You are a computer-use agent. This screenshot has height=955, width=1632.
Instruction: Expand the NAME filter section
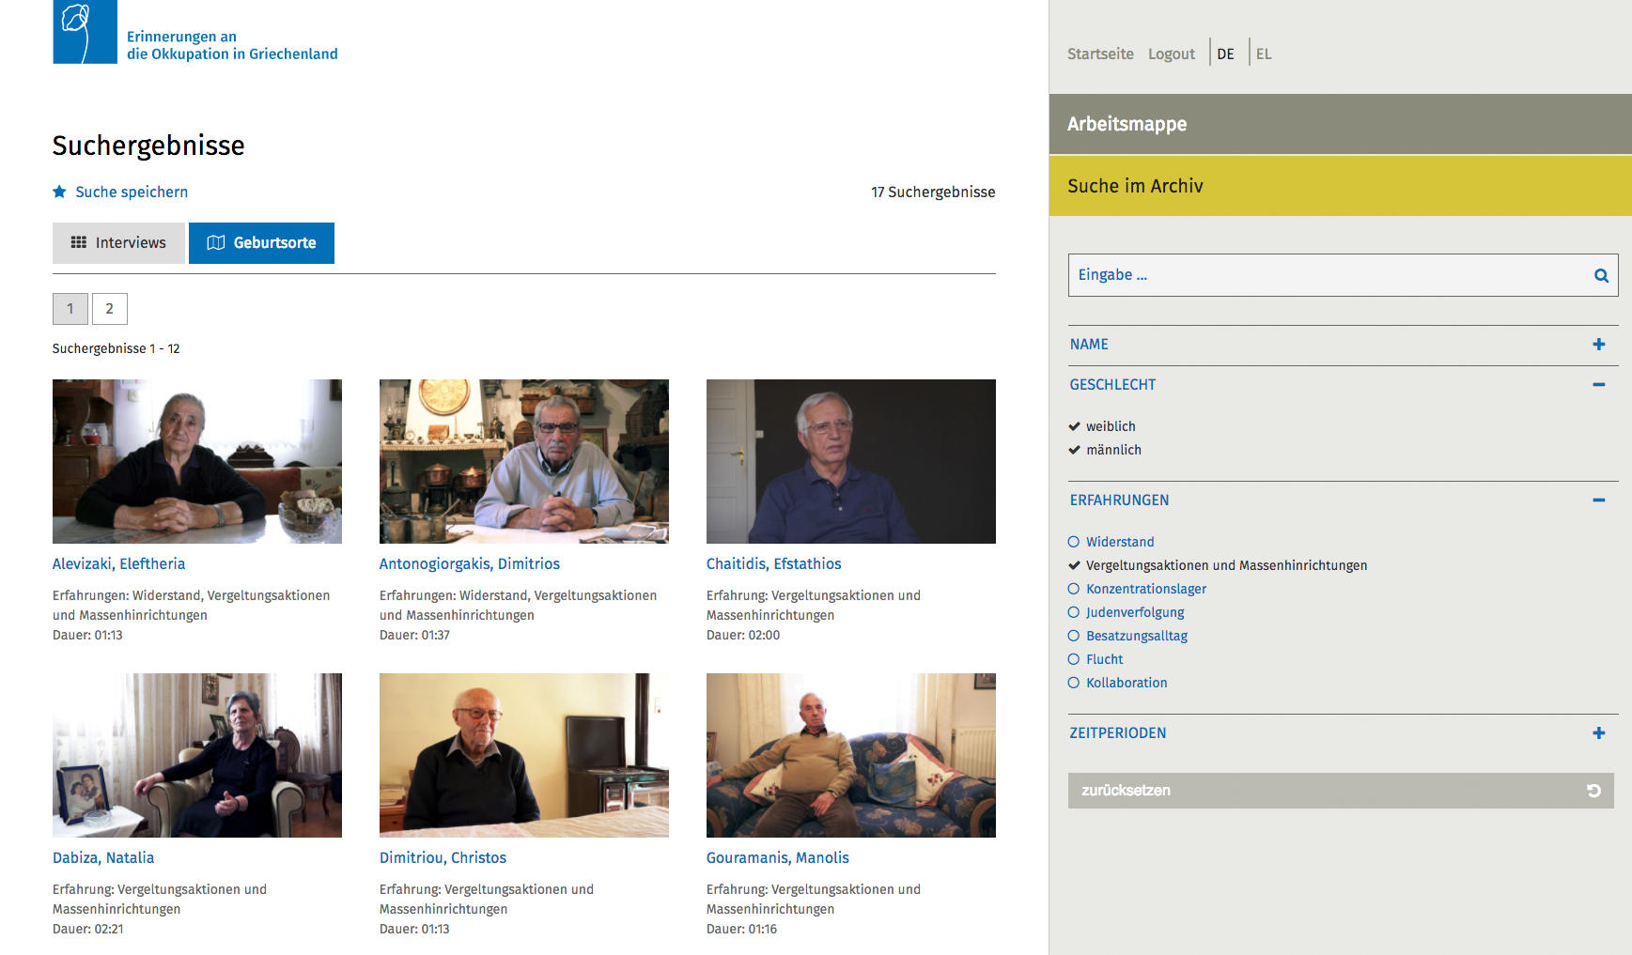coord(1598,345)
